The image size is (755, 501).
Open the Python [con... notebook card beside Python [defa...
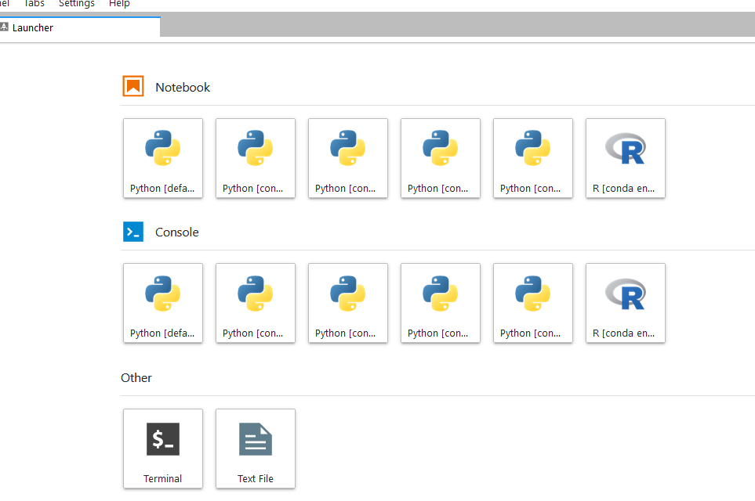point(256,158)
